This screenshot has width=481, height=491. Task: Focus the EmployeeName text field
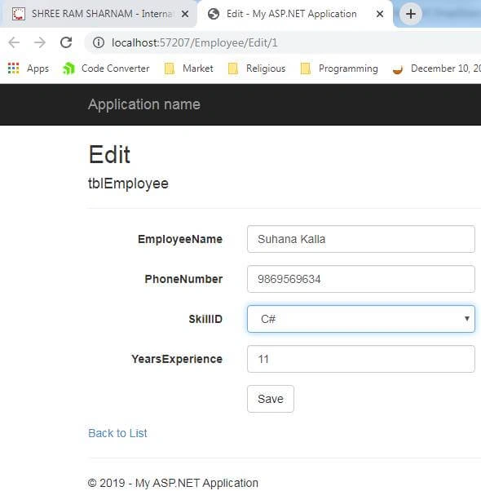[x=361, y=239]
